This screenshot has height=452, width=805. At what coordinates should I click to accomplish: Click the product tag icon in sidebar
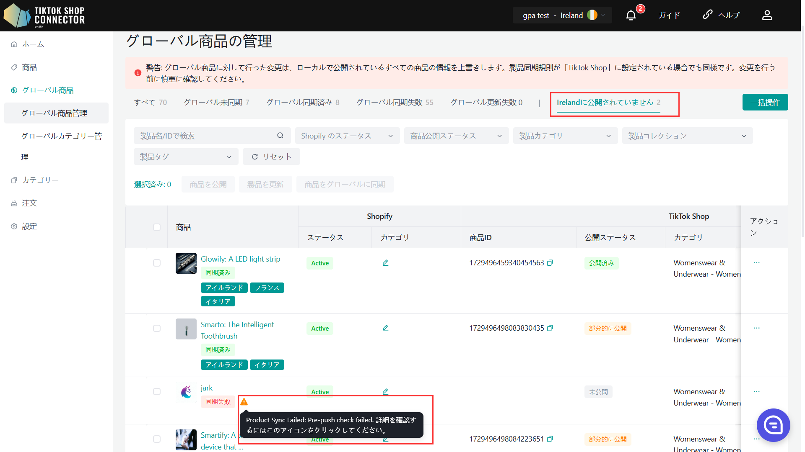[14, 67]
